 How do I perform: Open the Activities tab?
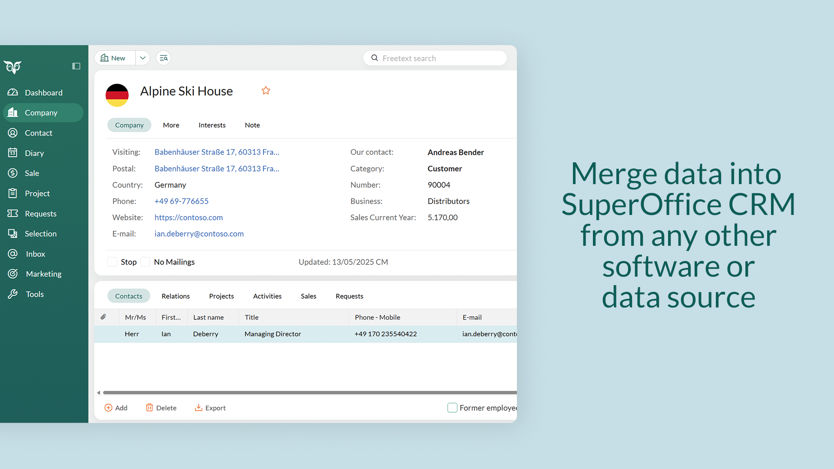click(x=267, y=296)
